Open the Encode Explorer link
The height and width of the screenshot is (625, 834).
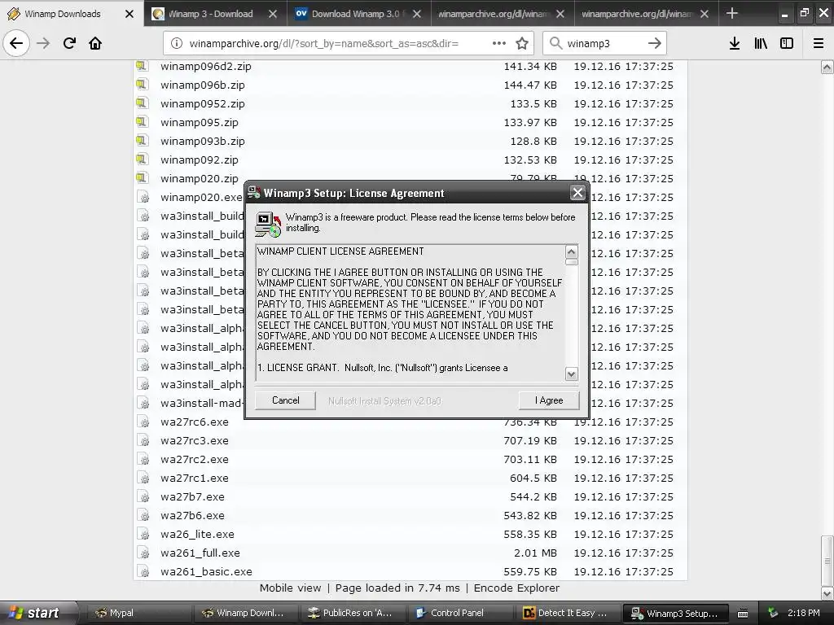pyautogui.click(x=516, y=588)
